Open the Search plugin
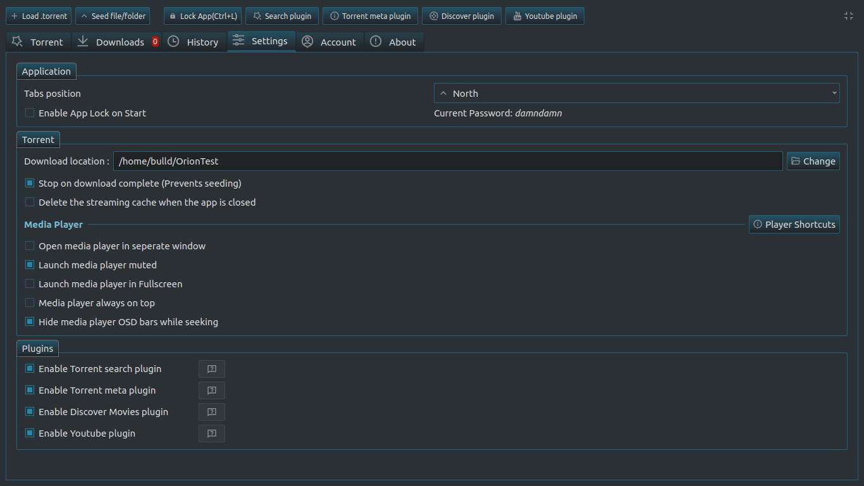864x486 pixels. click(x=281, y=16)
